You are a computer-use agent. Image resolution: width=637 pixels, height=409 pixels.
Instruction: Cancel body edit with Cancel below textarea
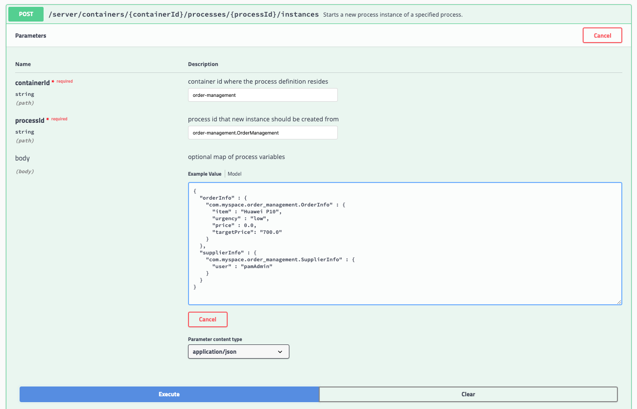pos(208,319)
